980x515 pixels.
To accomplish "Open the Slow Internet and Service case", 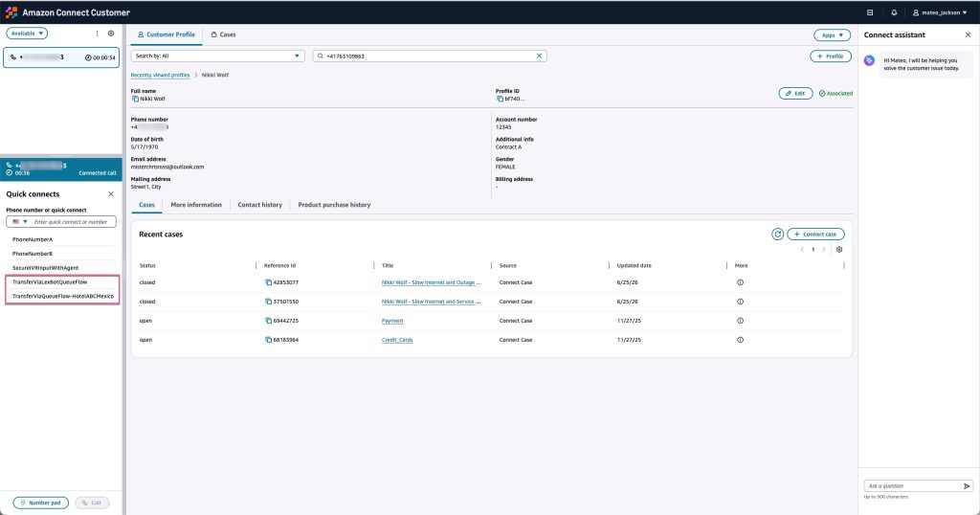I will click(x=432, y=302).
